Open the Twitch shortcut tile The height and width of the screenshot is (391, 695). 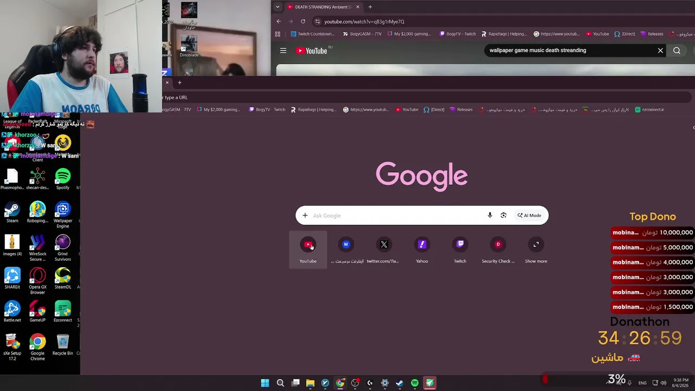(460, 250)
